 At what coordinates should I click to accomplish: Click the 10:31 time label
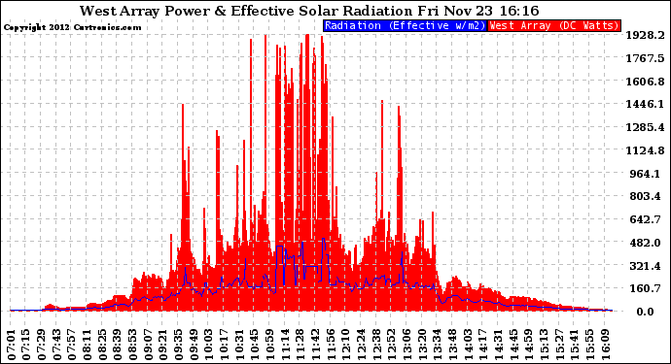[240, 345]
